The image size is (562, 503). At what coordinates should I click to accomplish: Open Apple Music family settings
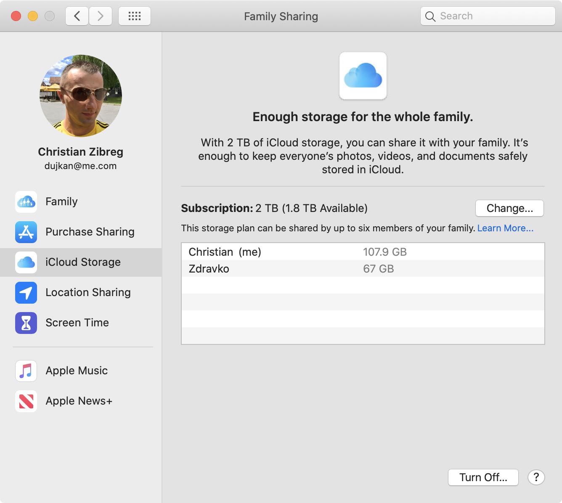(76, 371)
